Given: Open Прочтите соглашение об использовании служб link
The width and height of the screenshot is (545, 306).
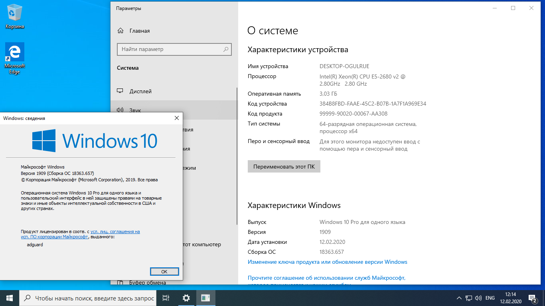Looking at the screenshot, I should [x=326, y=278].
